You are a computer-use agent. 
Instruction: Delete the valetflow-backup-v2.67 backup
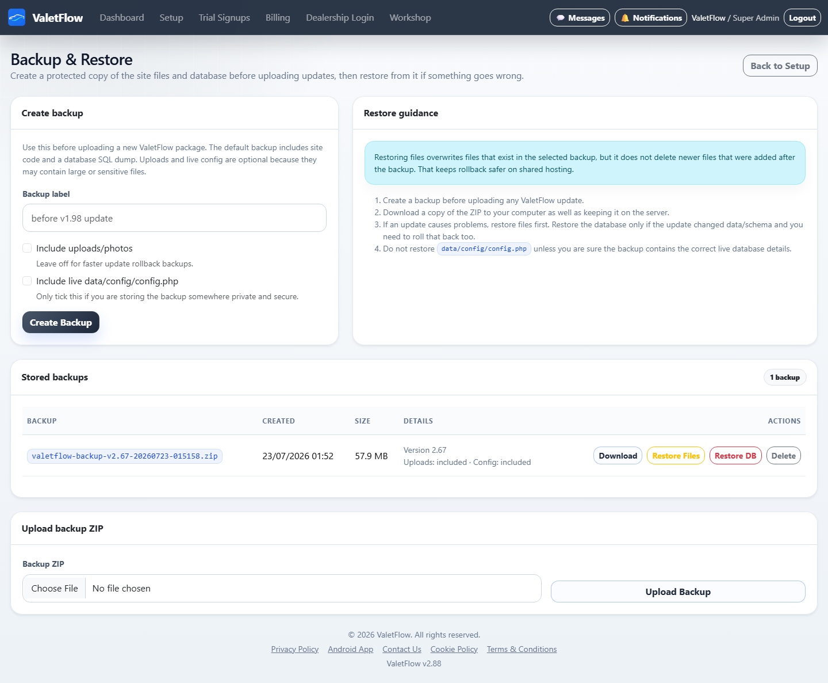(783, 456)
